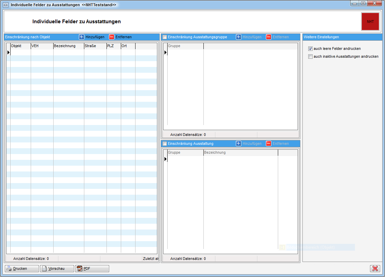Click the red X close icon at bottom right

point(375,268)
